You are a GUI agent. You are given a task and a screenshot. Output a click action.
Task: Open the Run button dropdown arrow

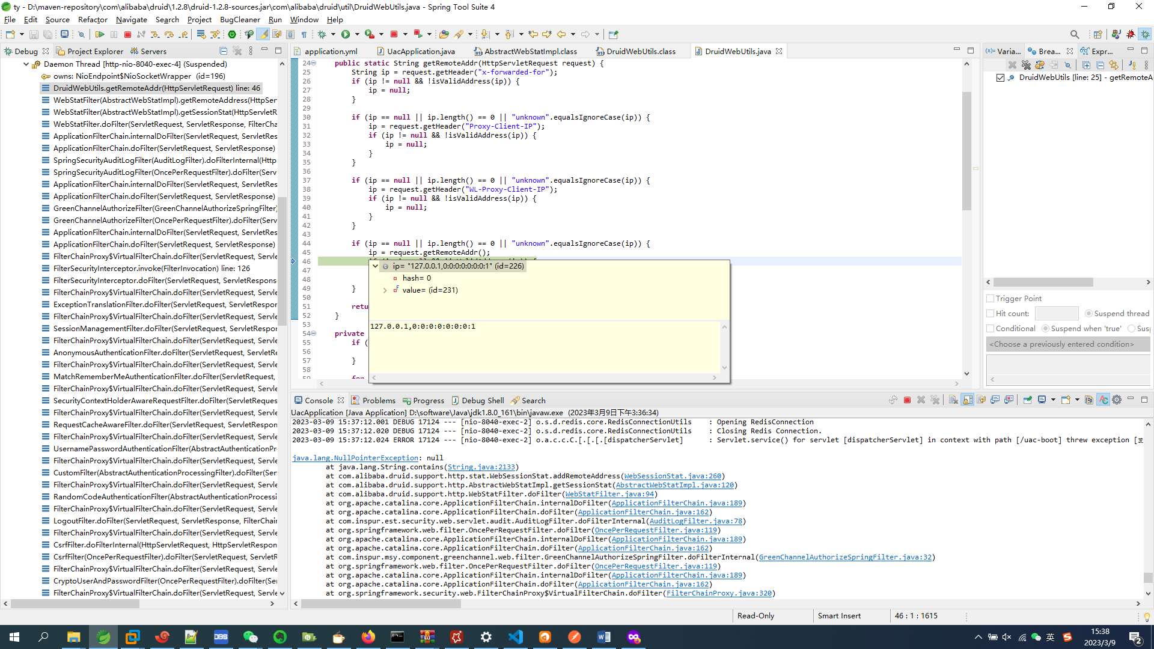[x=356, y=34]
